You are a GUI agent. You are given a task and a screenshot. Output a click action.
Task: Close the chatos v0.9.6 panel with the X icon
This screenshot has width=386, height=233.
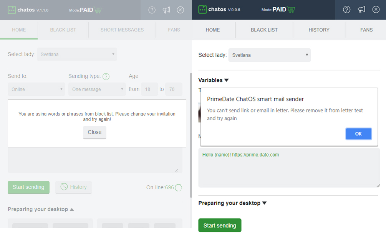click(x=376, y=10)
